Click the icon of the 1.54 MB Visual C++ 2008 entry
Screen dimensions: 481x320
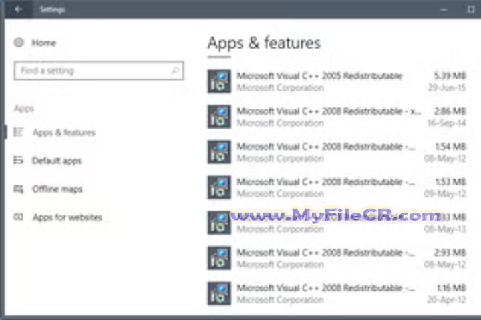pyautogui.click(x=219, y=152)
